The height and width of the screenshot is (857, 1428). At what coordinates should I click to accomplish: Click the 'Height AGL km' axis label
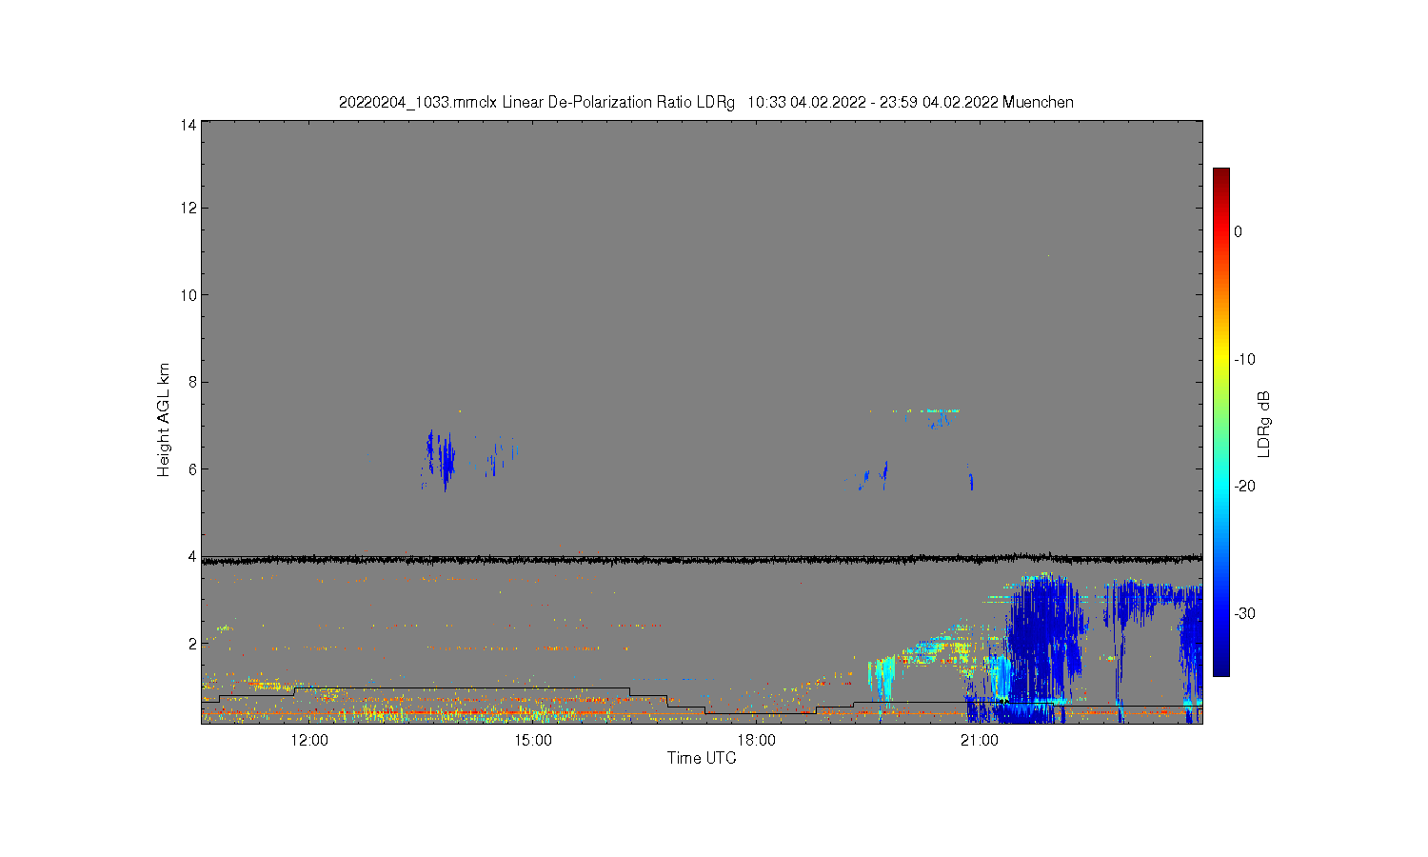click(x=164, y=420)
